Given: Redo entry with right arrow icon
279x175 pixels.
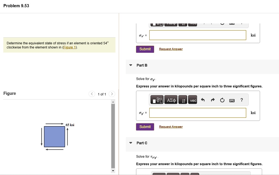Looking at the screenshot, I should (212, 100).
